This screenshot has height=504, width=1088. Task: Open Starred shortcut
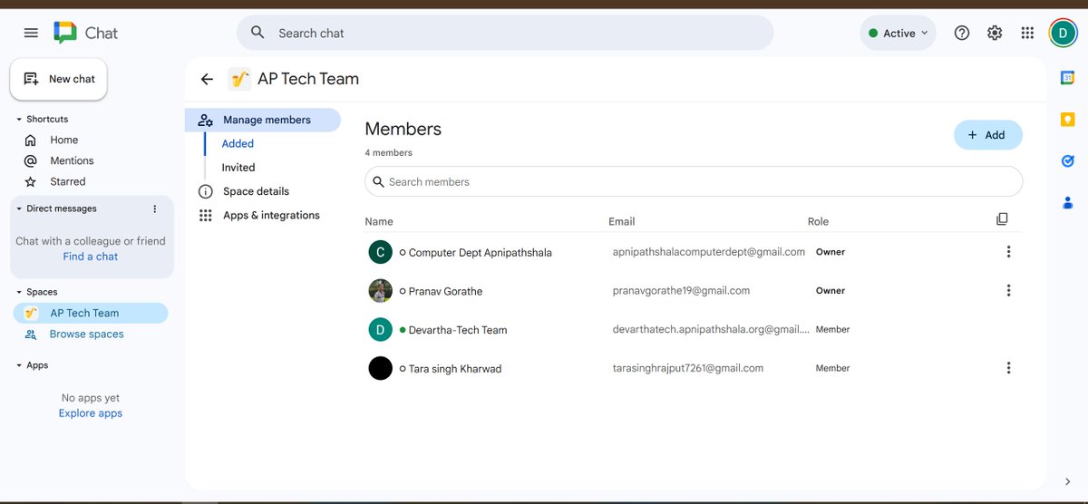pyautogui.click(x=68, y=181)
